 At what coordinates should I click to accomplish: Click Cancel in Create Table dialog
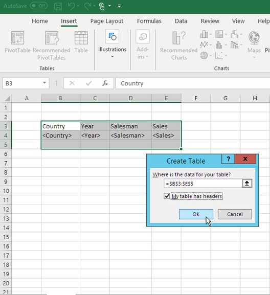coord(235,214)
